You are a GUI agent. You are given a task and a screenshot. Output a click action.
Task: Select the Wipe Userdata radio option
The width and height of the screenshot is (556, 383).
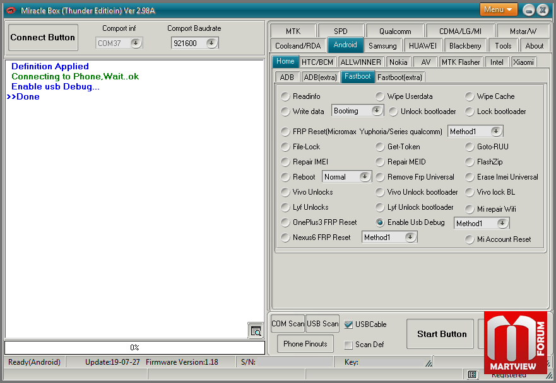coord(380,96)
